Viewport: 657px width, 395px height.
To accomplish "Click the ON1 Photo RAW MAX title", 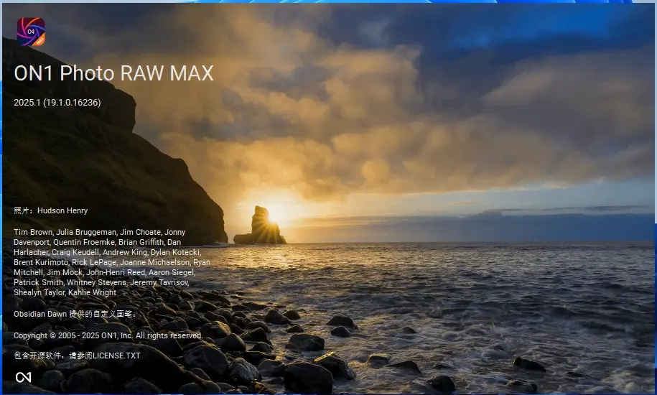I will click(113, 73).
